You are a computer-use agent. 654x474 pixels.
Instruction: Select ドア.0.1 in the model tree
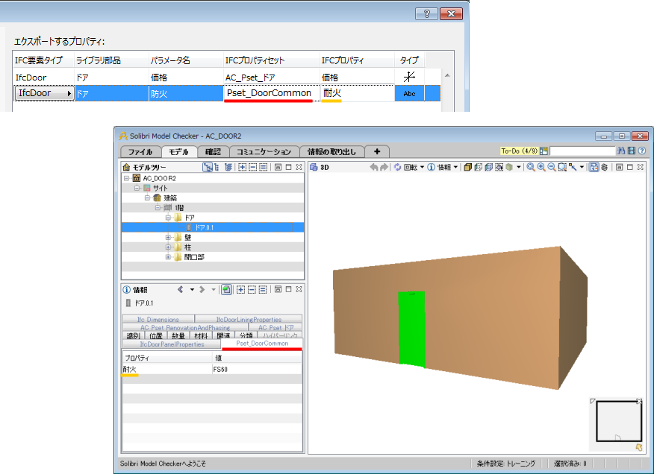205,227
